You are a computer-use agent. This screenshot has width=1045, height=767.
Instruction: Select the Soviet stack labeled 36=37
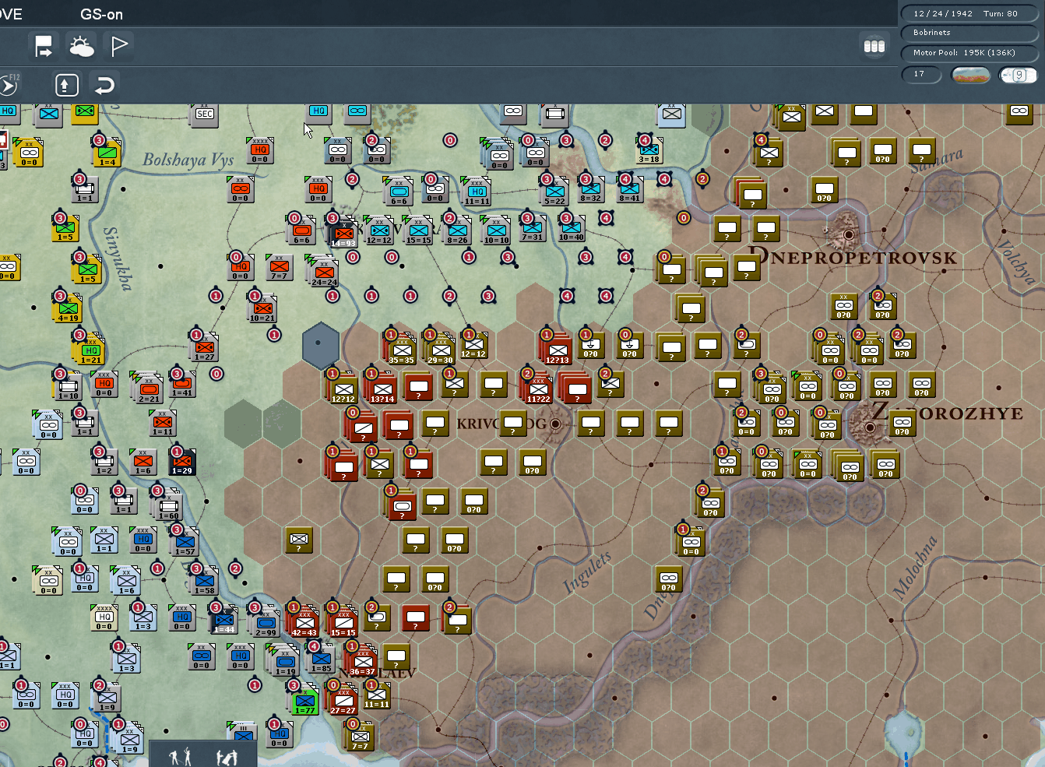[362, 662]
